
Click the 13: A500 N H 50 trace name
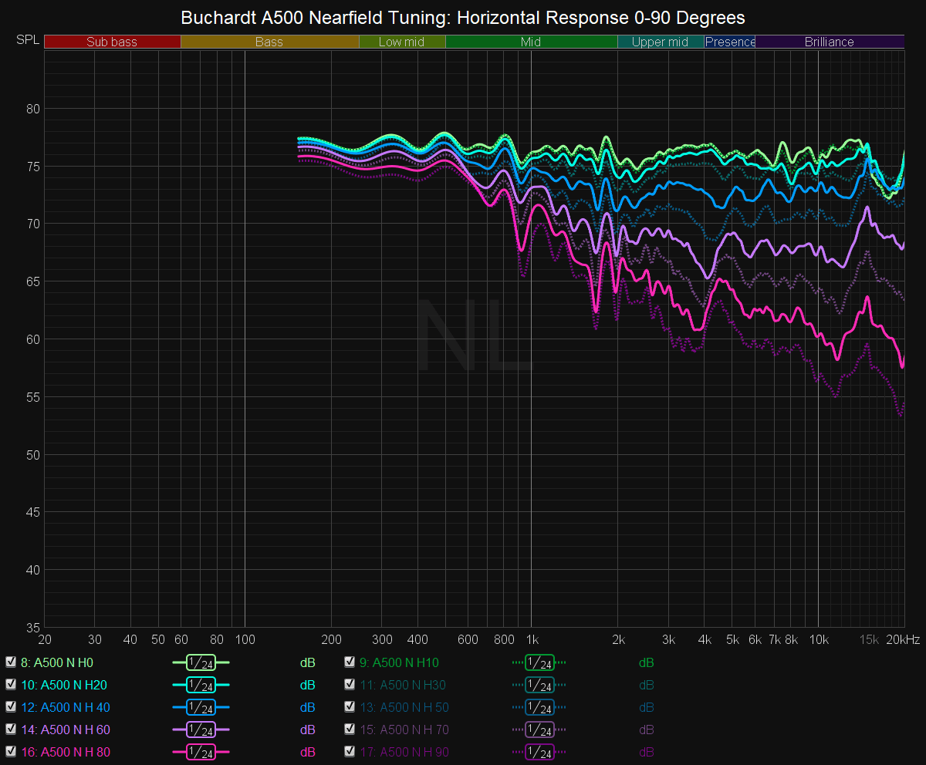click(404, 707)
